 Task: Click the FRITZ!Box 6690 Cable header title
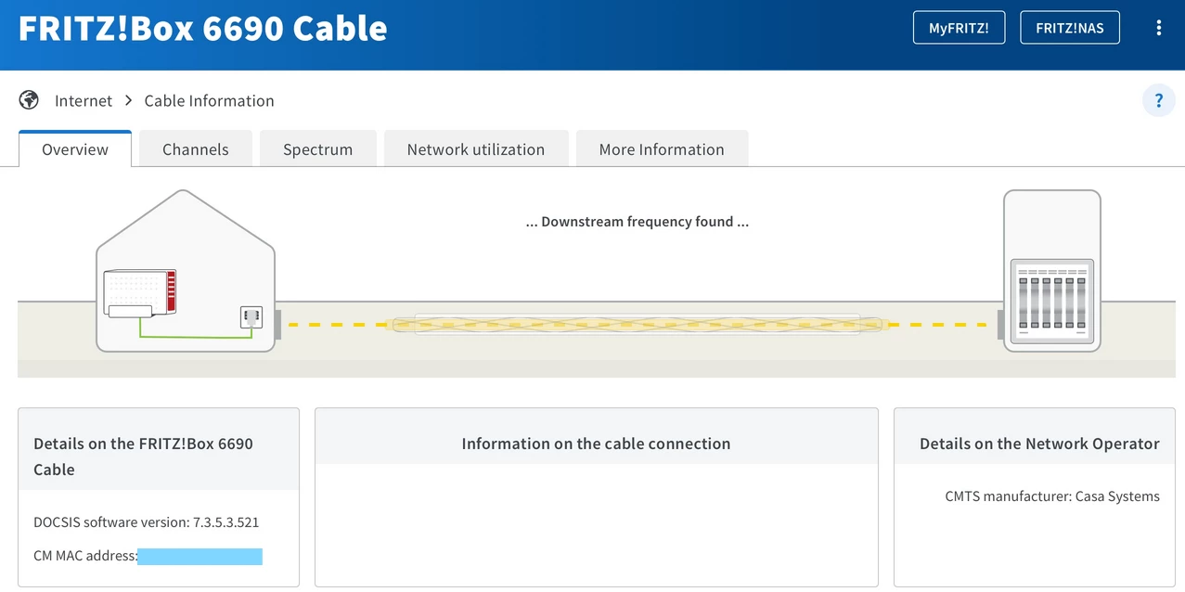coord(202,28)
